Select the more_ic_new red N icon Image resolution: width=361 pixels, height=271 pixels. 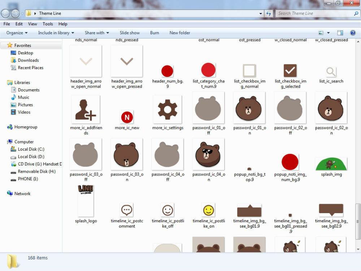point(127,117)
